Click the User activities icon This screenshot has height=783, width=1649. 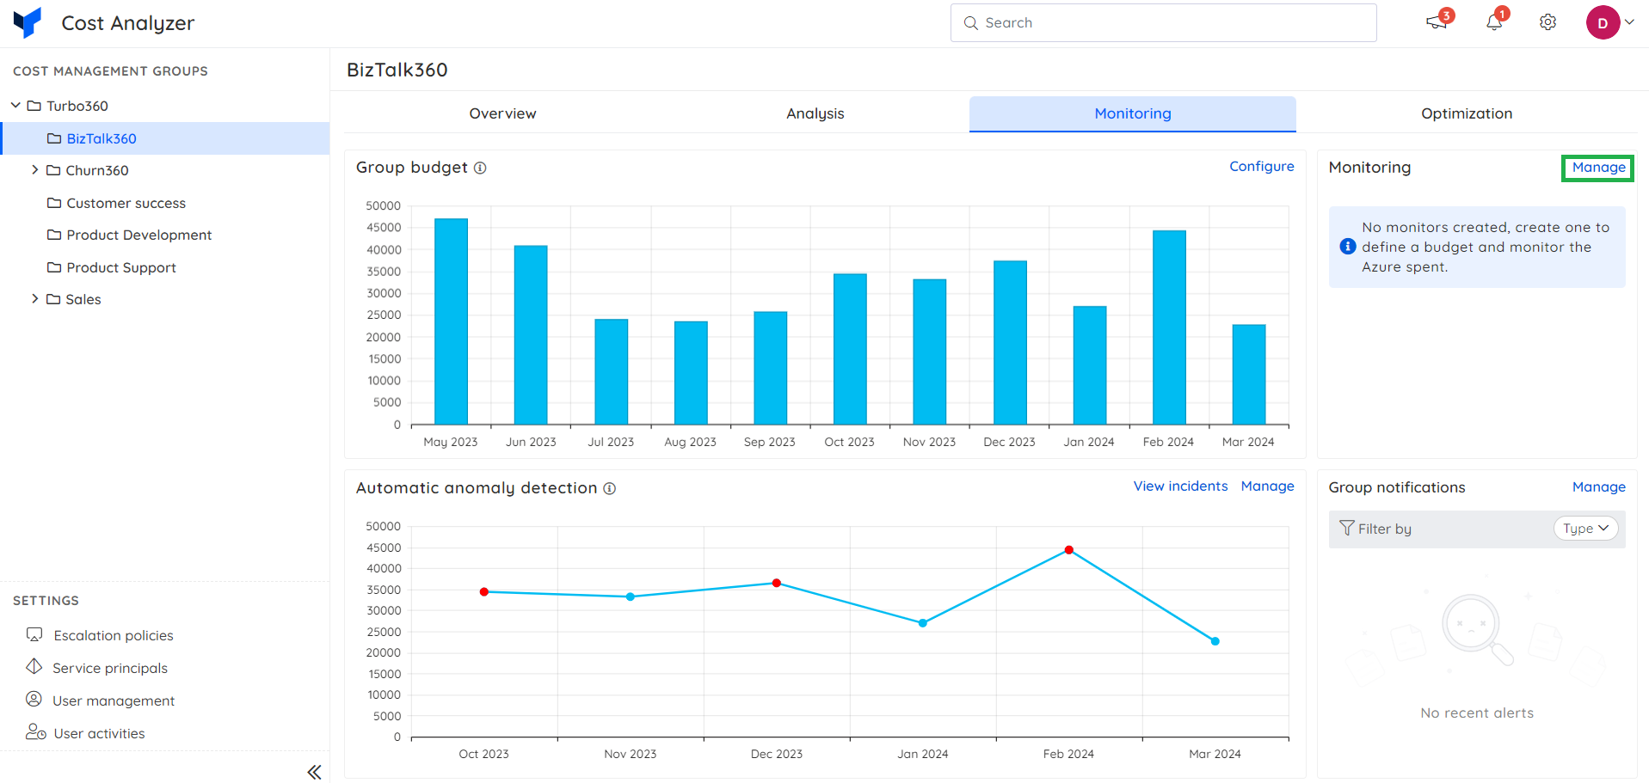35,731
